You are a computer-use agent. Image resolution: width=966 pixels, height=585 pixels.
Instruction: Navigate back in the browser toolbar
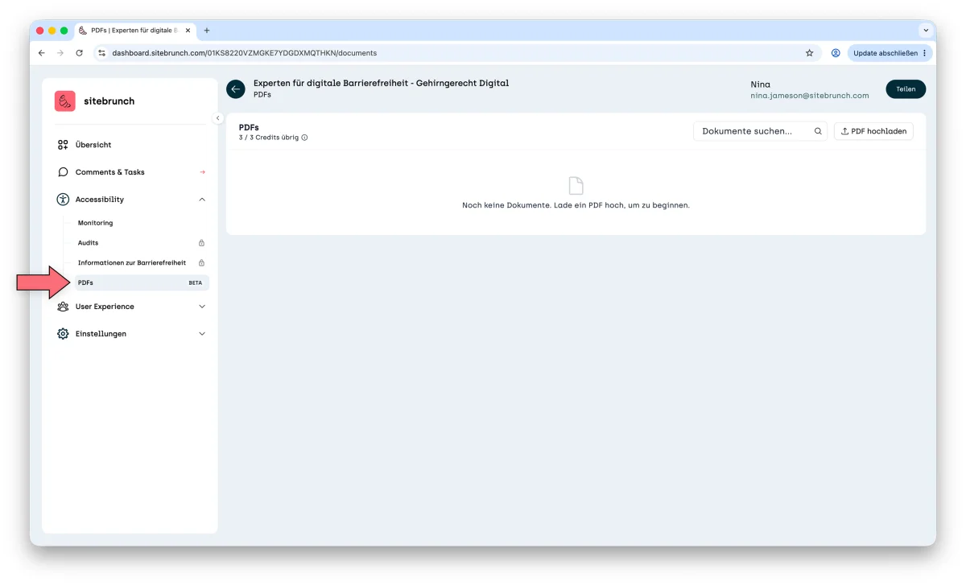(x=42, y=53)
